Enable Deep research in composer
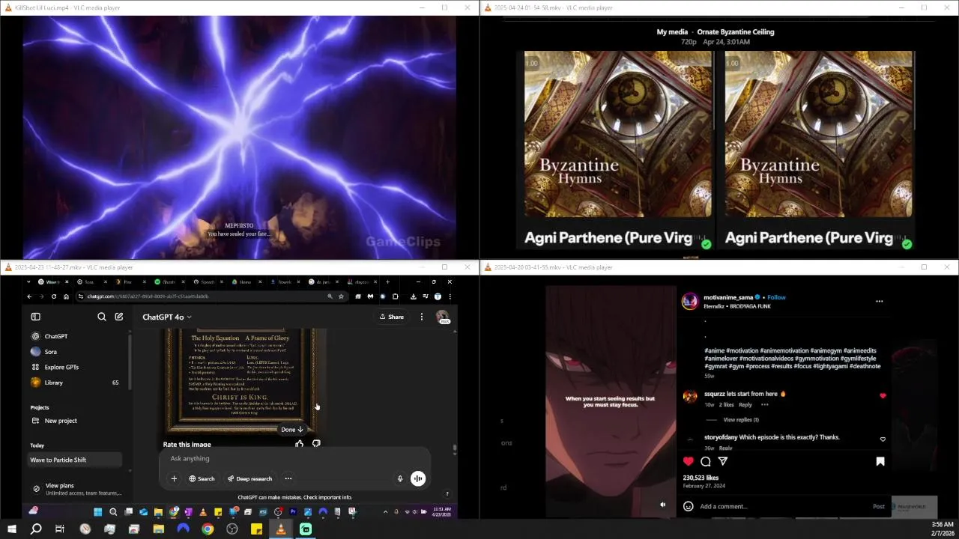Image resolution: width=959 pixels, height=539 pixels. [250, 478]
